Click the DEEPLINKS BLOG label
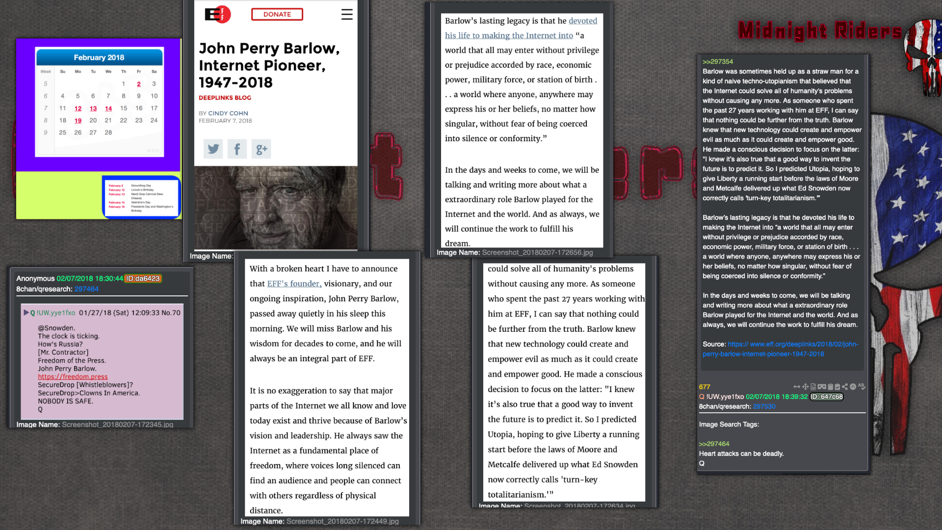 (225, 98)
